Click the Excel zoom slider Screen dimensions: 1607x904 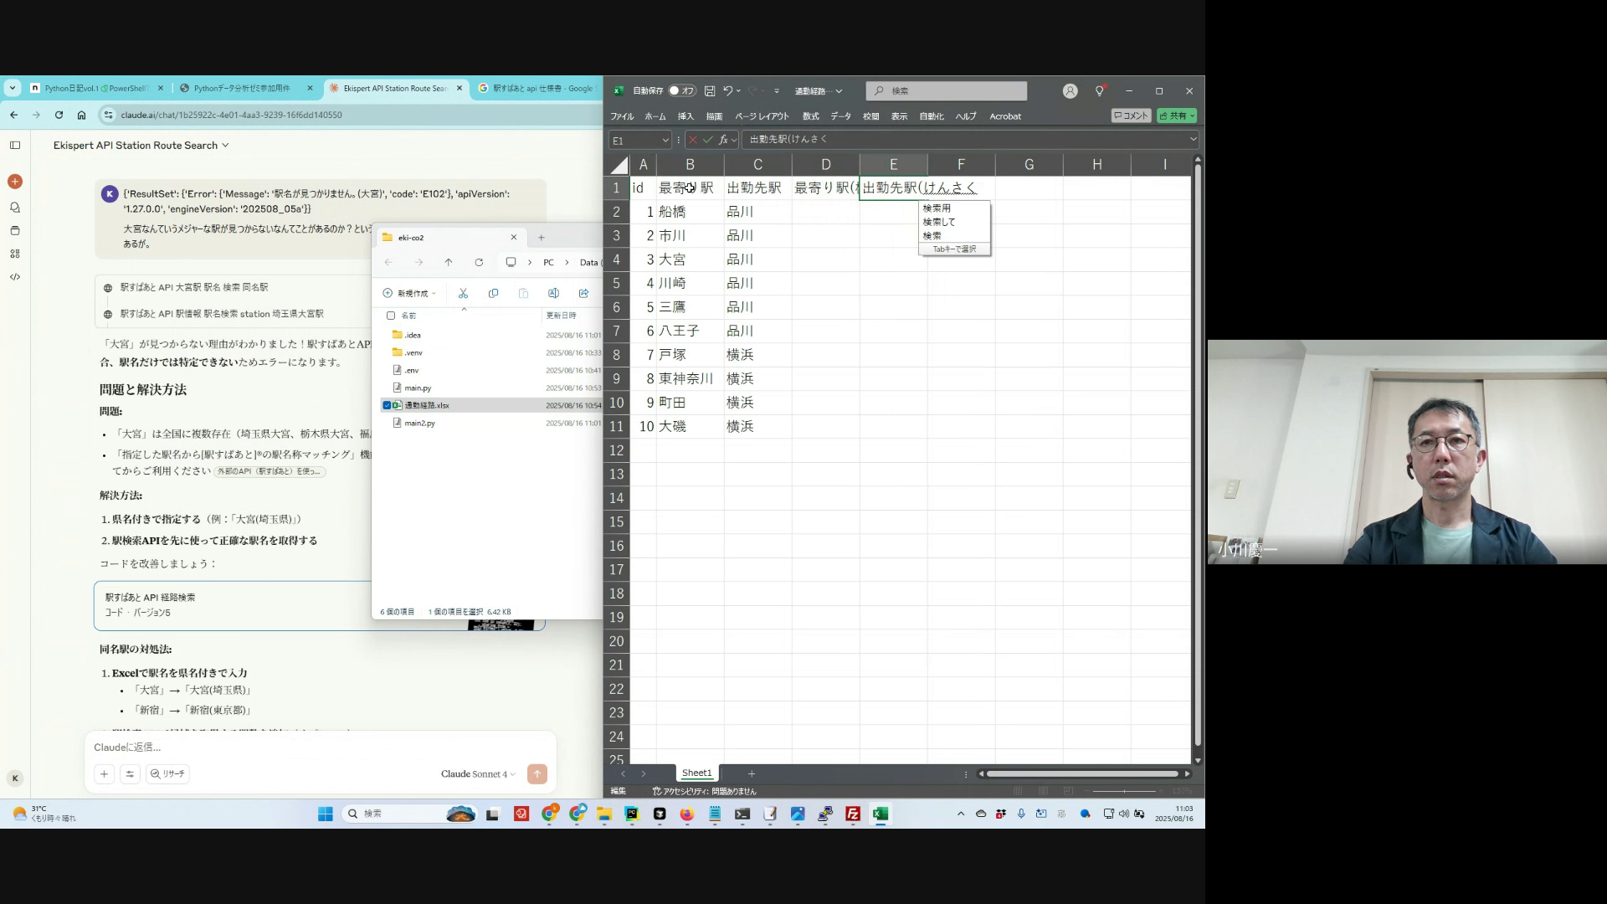tap(1124, 791)
